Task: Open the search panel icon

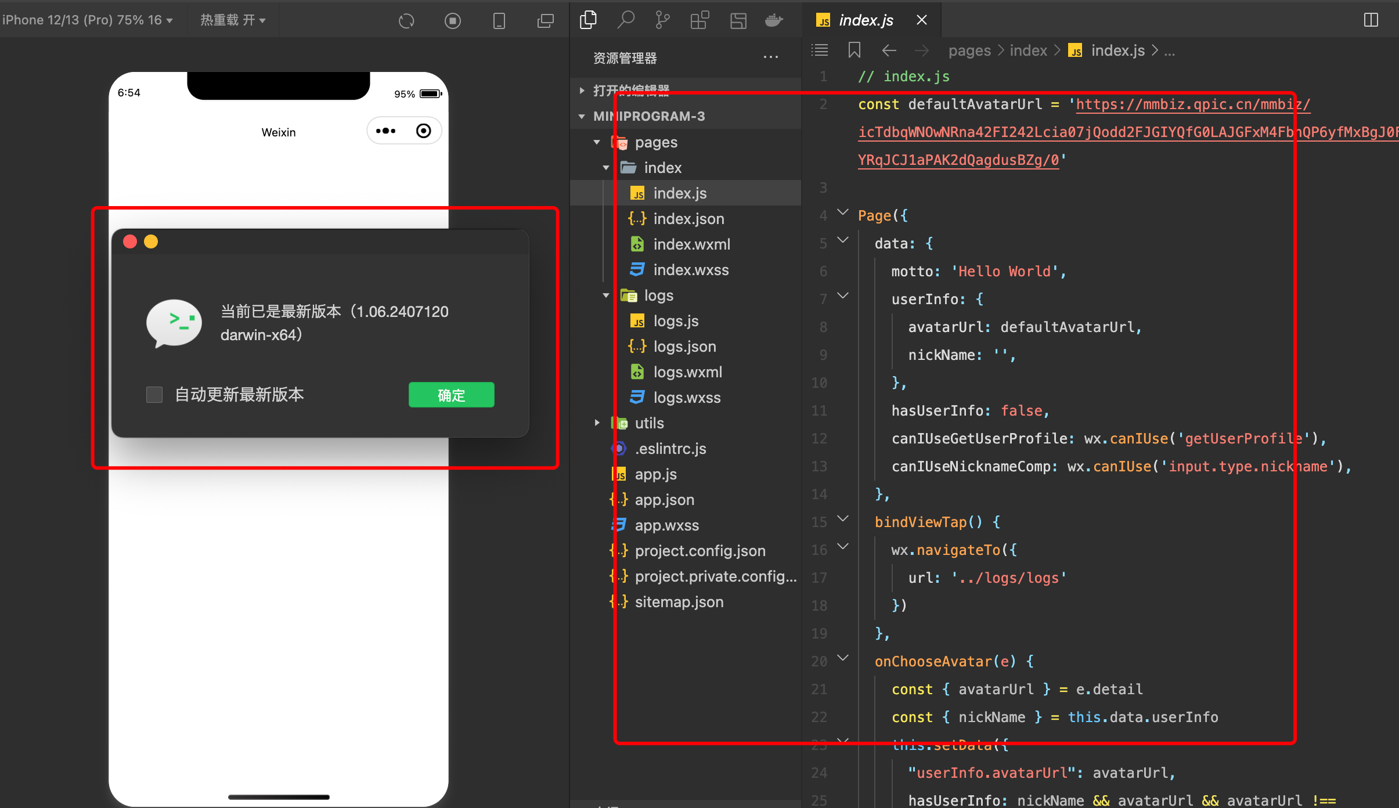Action: (x=625, y=20)
